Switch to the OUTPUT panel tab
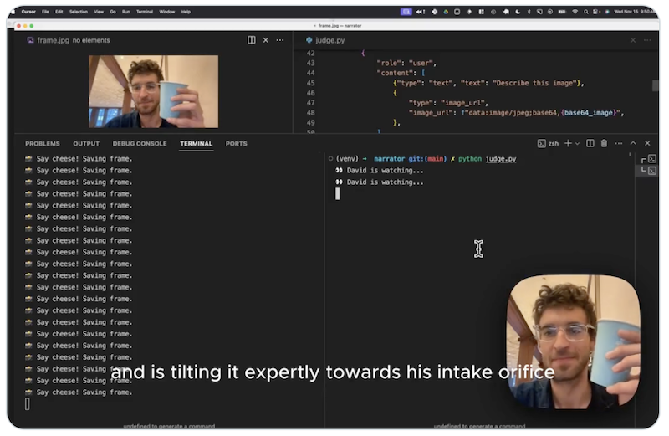The height and width of the screenshot is (436, 669). tap(86, 144)
